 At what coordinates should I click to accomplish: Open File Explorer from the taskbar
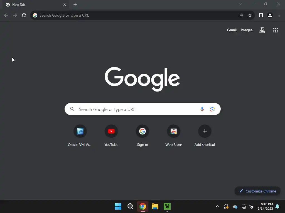tap(155, 206)
